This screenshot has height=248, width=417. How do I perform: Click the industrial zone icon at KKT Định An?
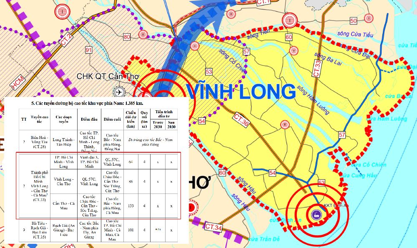317,214
